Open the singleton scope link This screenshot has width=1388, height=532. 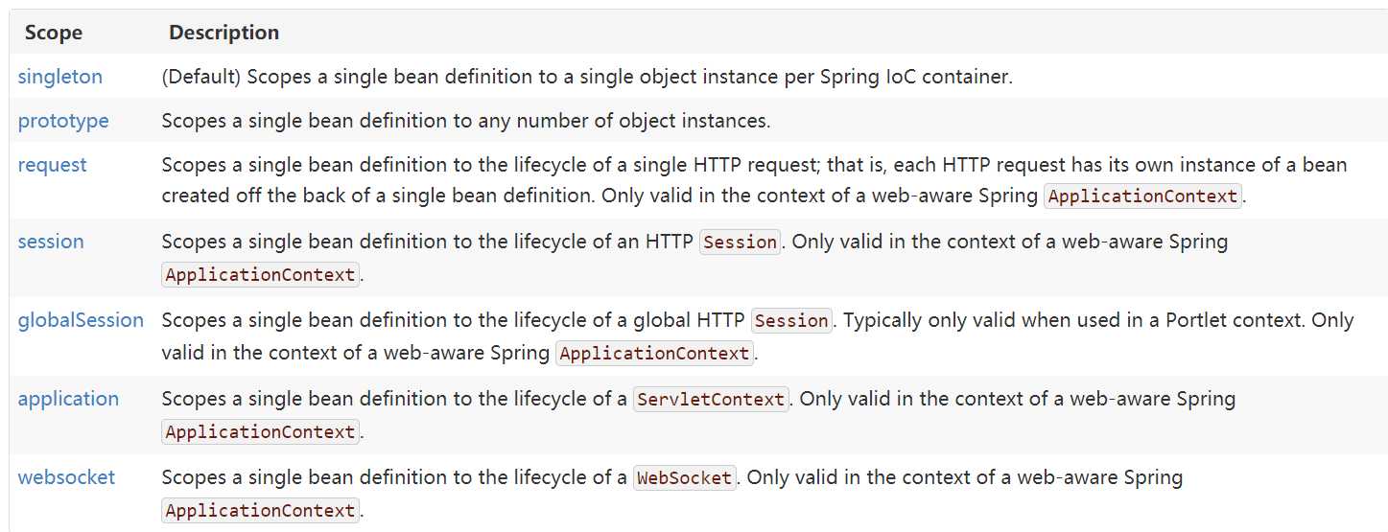(60, 77)
